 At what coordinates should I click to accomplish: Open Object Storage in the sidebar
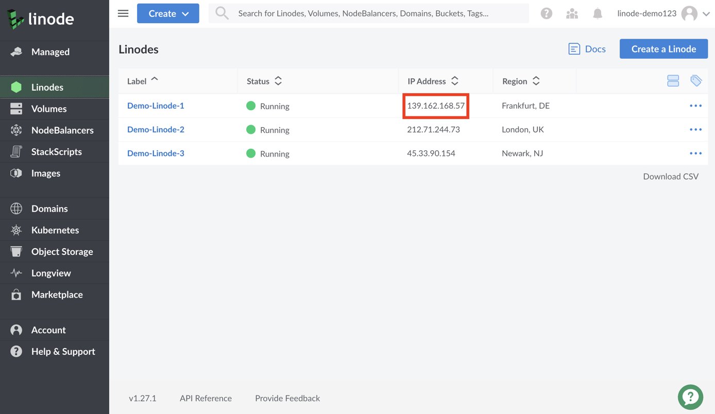point(62,252)
